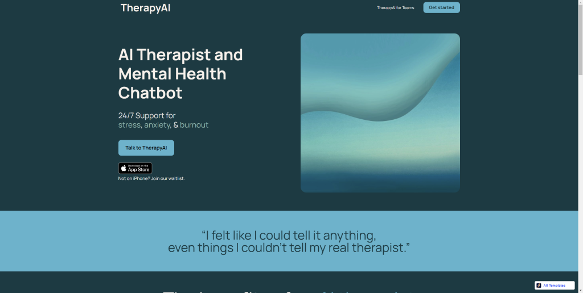Click the scrollbar up arrow
The height and width of the screenshot is (293, 583).
(580, 2)
